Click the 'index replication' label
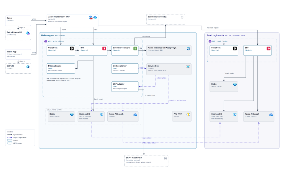The height and width of the screenshot is (171, 285). pyautogui.click(x=149, y=143)
